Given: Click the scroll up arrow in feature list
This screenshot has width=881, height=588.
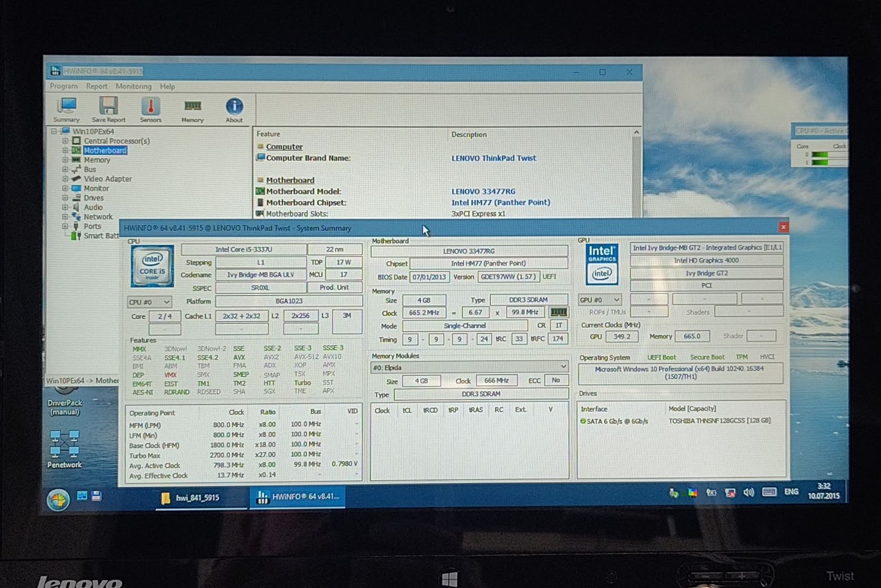Looking at the screenshot, I should coord(636,133).
